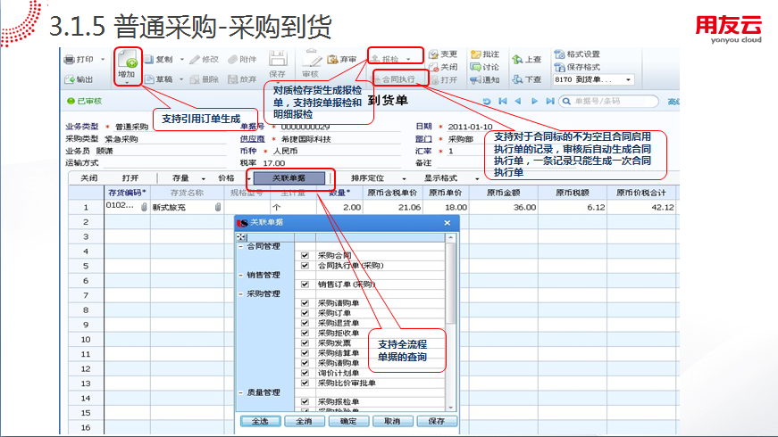Click the 变更 change icon
The image size is (778, 437).
click(x=433, y=54)
